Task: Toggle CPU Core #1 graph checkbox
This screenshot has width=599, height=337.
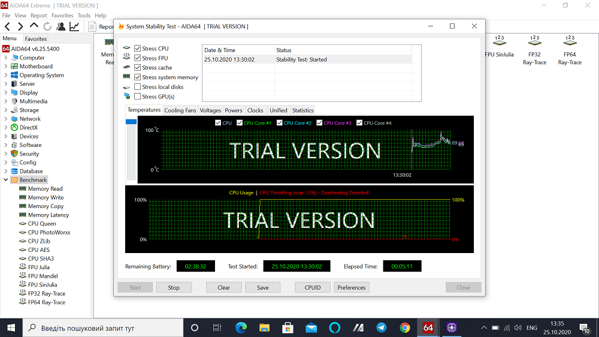Action: pos(240,123)
